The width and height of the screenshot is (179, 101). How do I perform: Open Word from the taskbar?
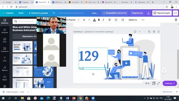[67, 98]
